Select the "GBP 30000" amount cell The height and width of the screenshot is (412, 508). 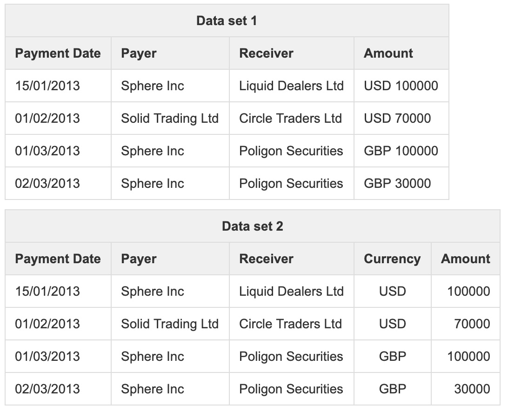click(x=397, y=184)
